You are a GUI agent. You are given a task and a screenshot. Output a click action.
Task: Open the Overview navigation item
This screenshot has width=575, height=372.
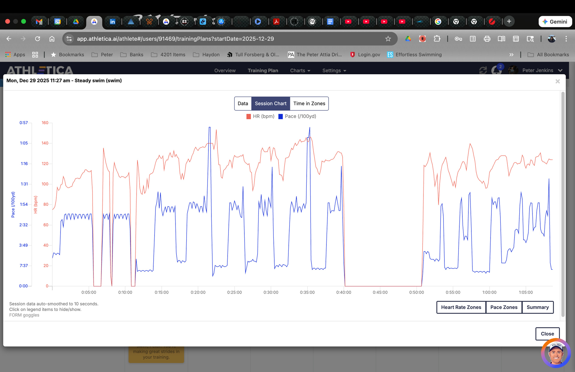click(x=225, y=71)
